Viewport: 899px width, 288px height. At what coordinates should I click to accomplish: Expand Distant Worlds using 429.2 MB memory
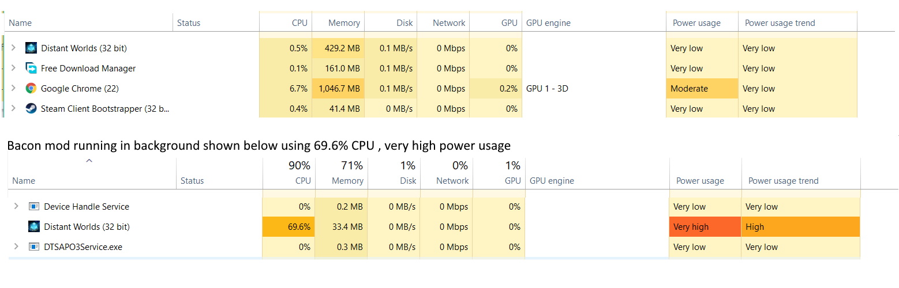coord(14,48)
